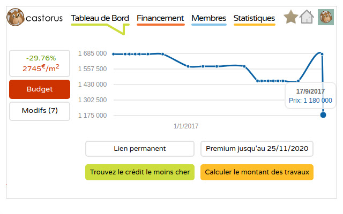This screenshot has width=343, height=214.
Task: Click the last chart point at 1 180 000
Action: coord(323,114)
